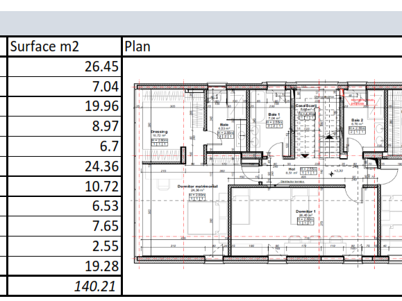Click the 'Dressing' room label in plan

159,132
